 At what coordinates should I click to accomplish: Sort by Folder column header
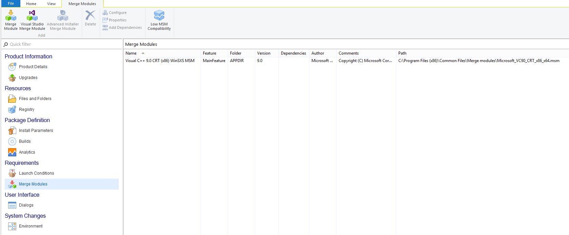[x=241, y=53]
